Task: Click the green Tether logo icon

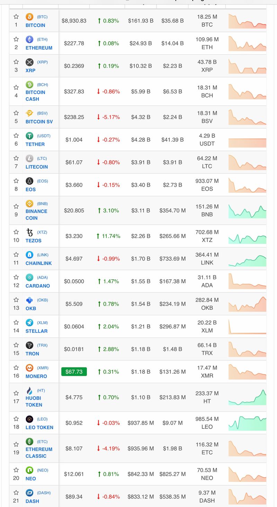Action: 29,136
